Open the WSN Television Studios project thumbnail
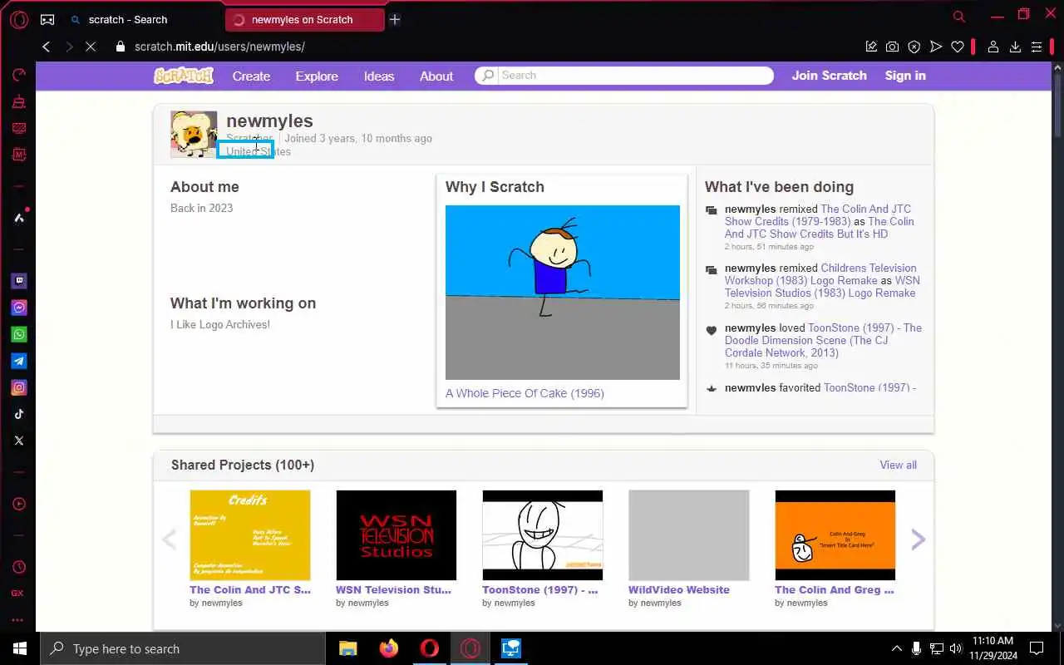 pos(397,535)
